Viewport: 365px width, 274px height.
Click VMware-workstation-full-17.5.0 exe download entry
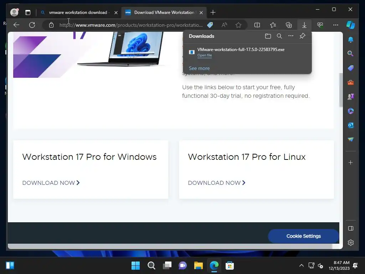(241, 49)
